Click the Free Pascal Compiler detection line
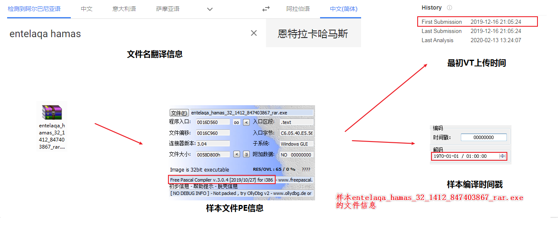 point(222,180)
